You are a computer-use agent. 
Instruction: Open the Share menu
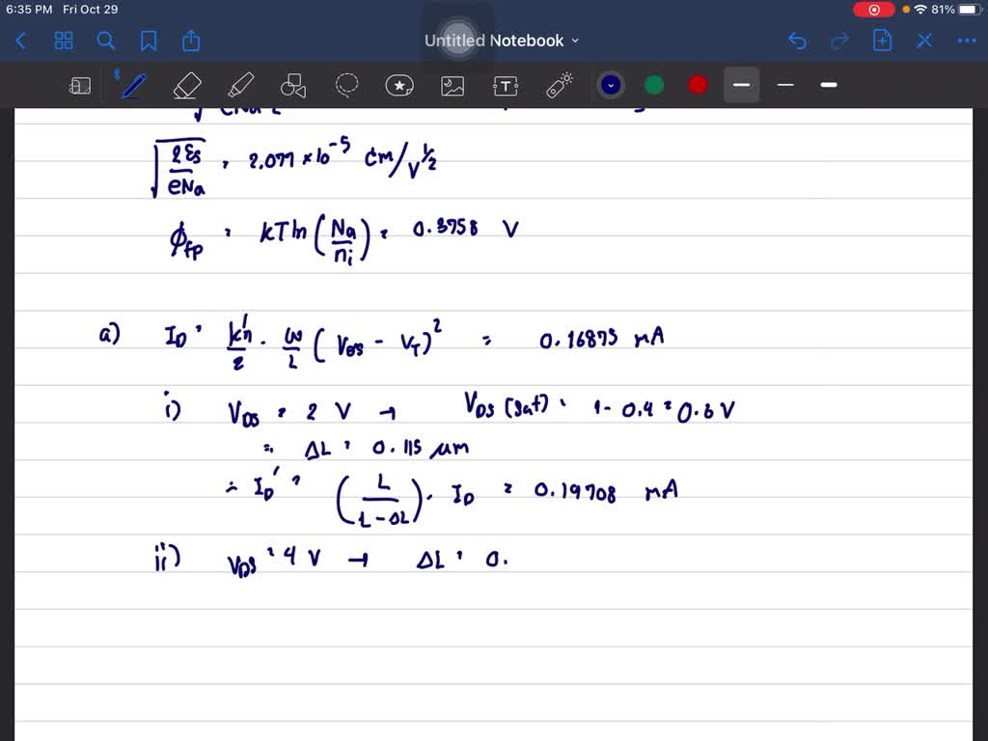pos(190,41)
